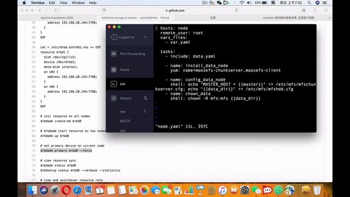Open iTunes from the Dock
This screenshot has height=197, width=350.
click(x=223, y=190)
